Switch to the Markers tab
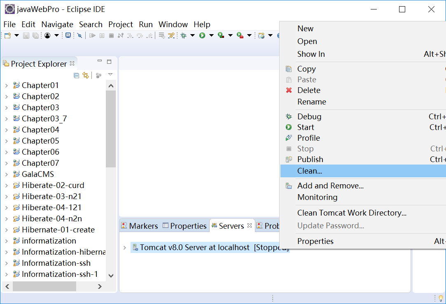This screenshot has height=304, width=446. (140, 226)
